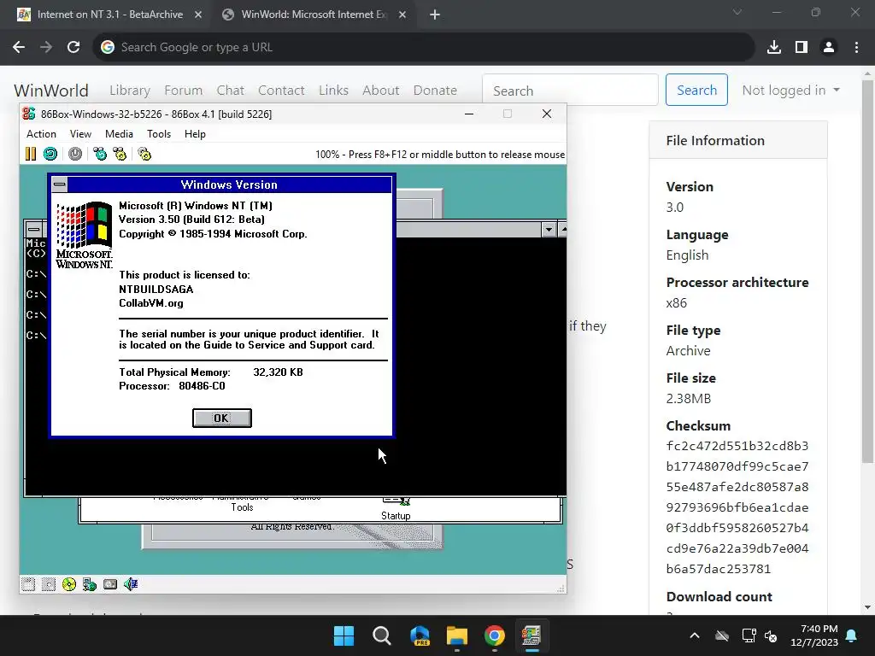
Task: Toggle the Chrome side panel icon
Action: [802, 47]
